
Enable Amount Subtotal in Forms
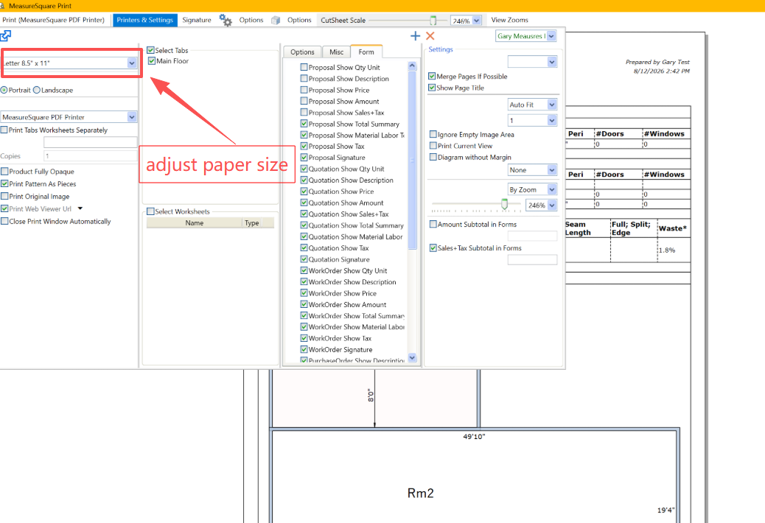433,224
